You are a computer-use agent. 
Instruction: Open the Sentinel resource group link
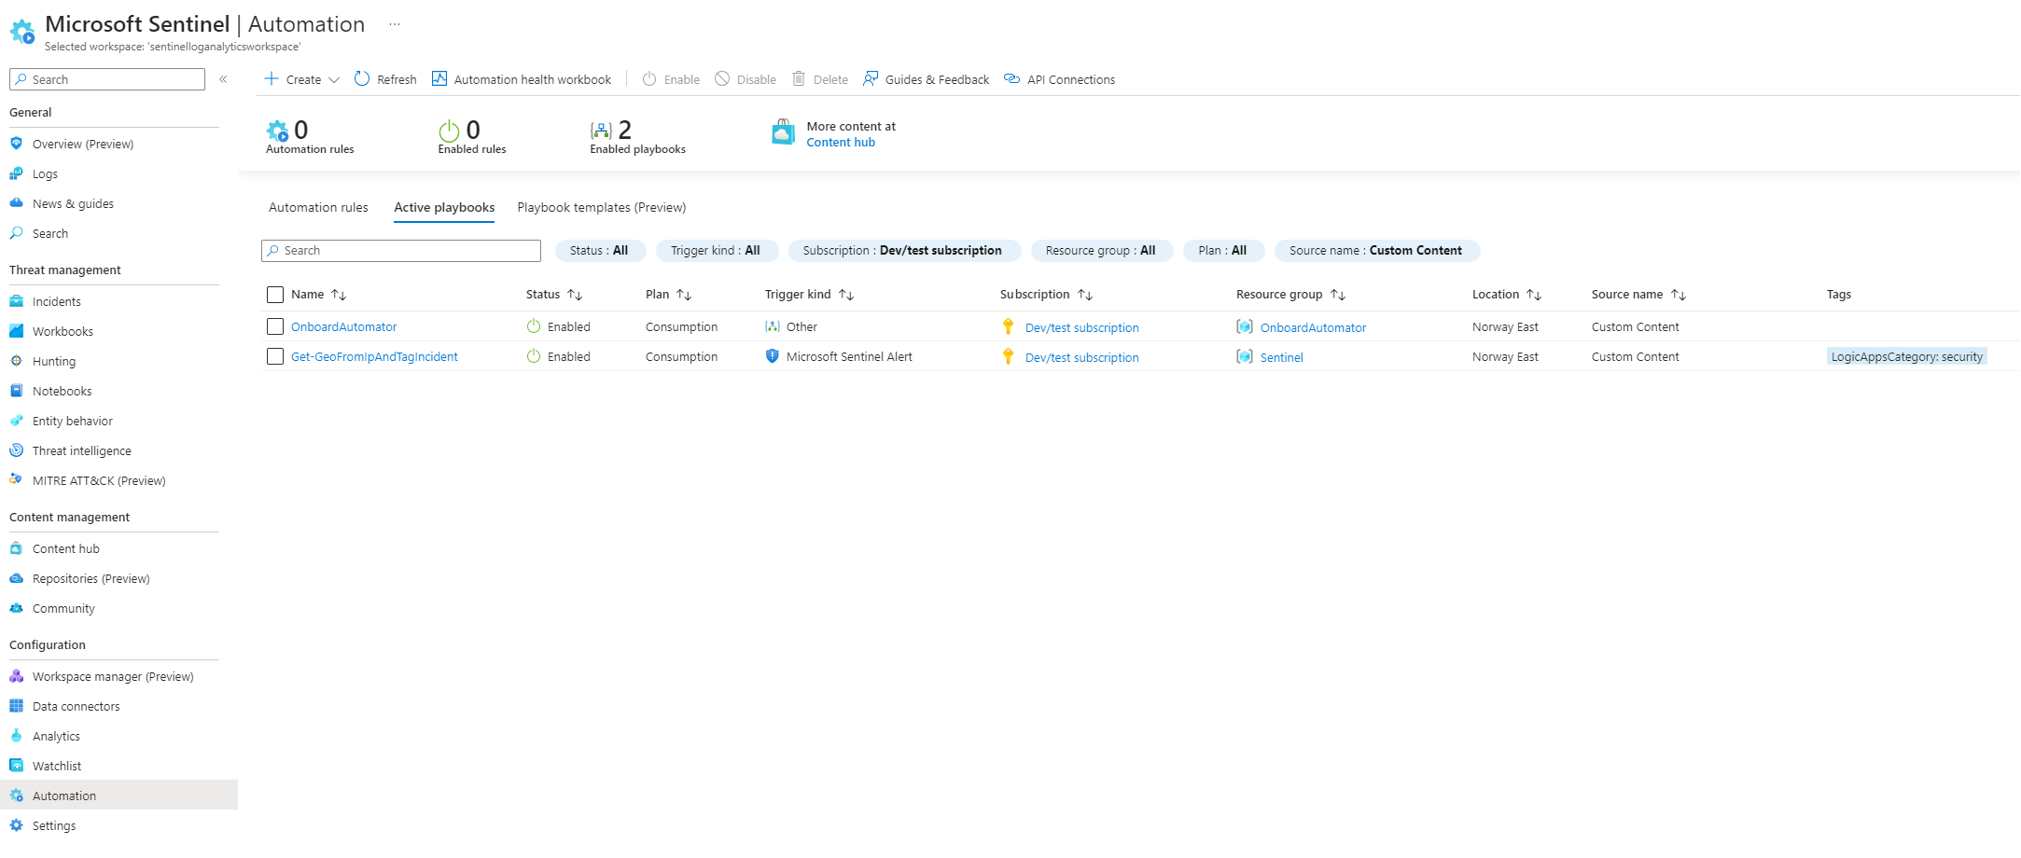(x=1282, y=357)
